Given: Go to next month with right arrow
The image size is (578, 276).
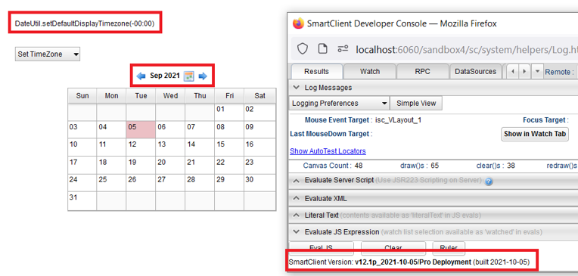Looking at the screenshot, I should [x=203, y=76].
